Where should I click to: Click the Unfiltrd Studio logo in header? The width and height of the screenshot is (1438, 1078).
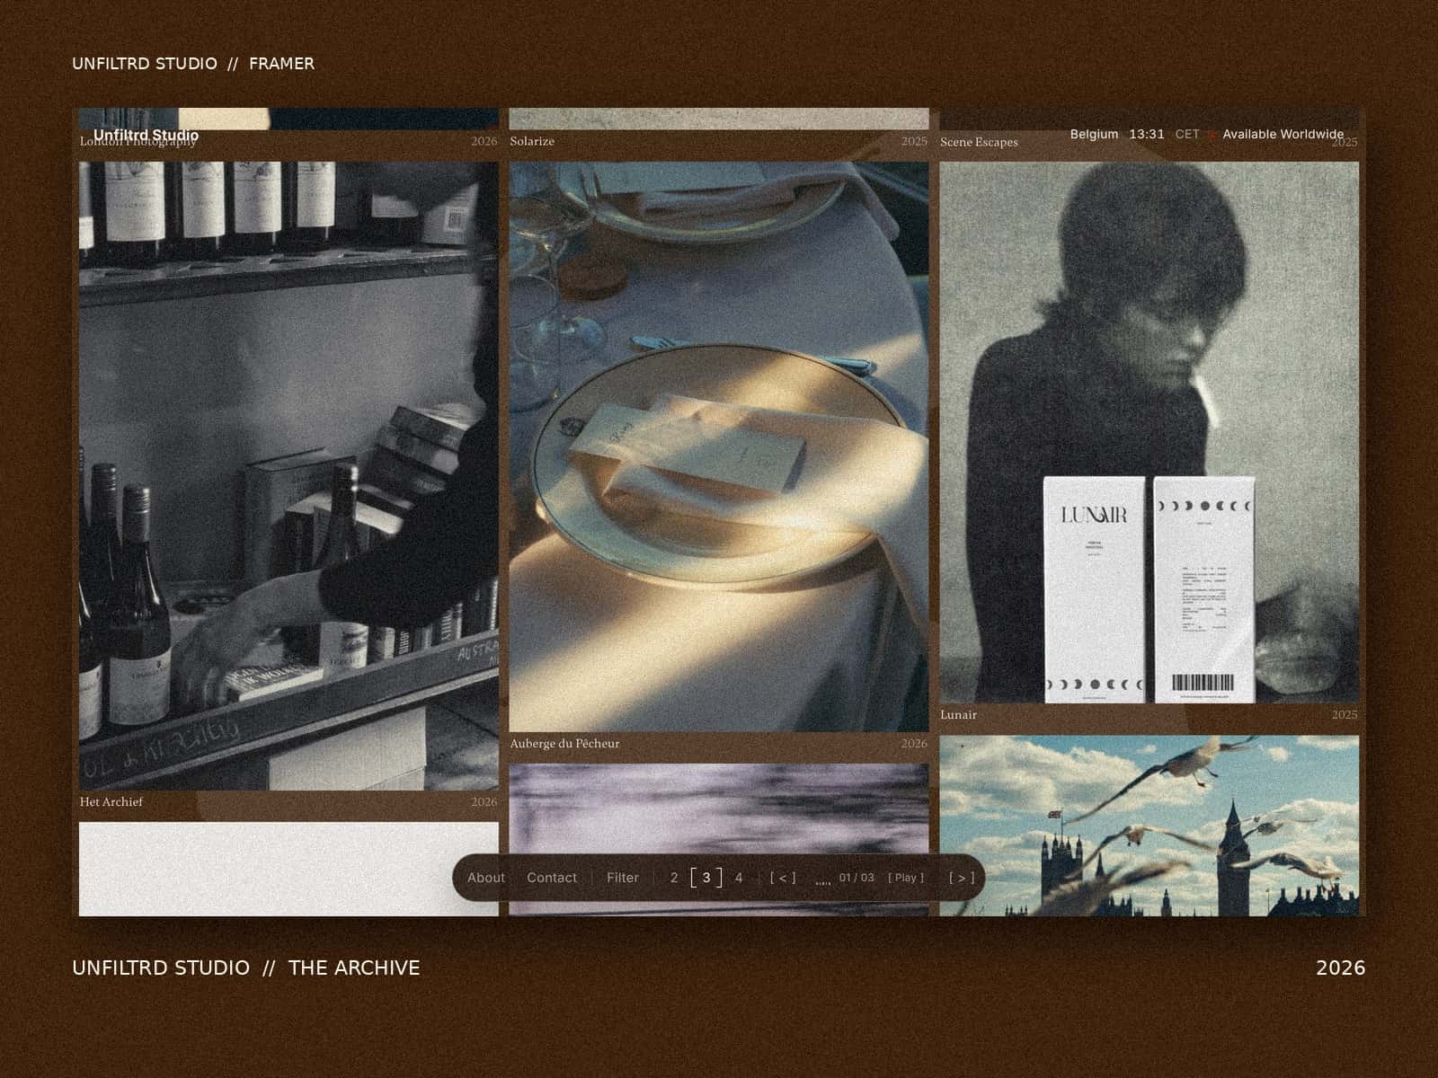point(146,136)
